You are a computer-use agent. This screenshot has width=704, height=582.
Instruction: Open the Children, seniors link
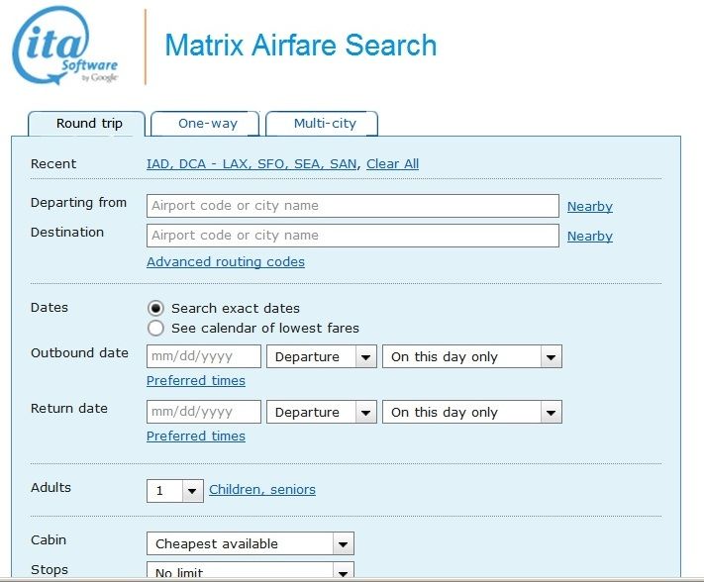262,490
